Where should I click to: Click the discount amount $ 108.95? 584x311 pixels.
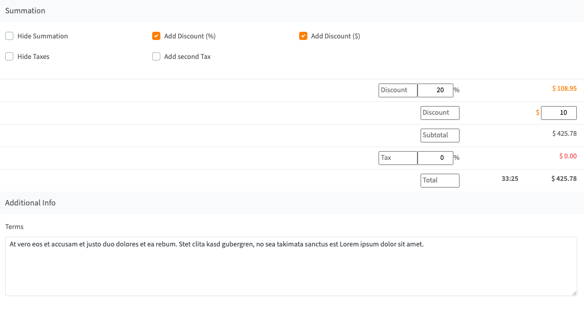(x=564, y=89)
